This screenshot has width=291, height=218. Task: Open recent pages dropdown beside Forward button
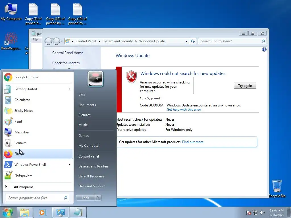point(62,41)
